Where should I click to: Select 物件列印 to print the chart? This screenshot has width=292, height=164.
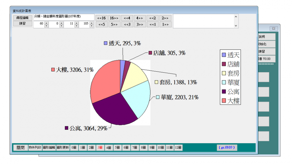point(35,148)
